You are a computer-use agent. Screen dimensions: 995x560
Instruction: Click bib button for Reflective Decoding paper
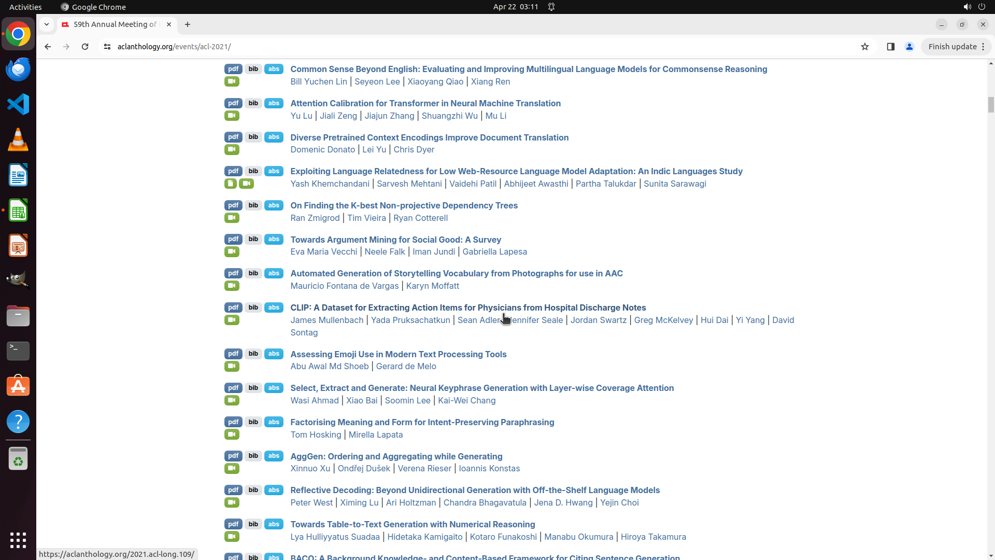[x=253, y=490]
